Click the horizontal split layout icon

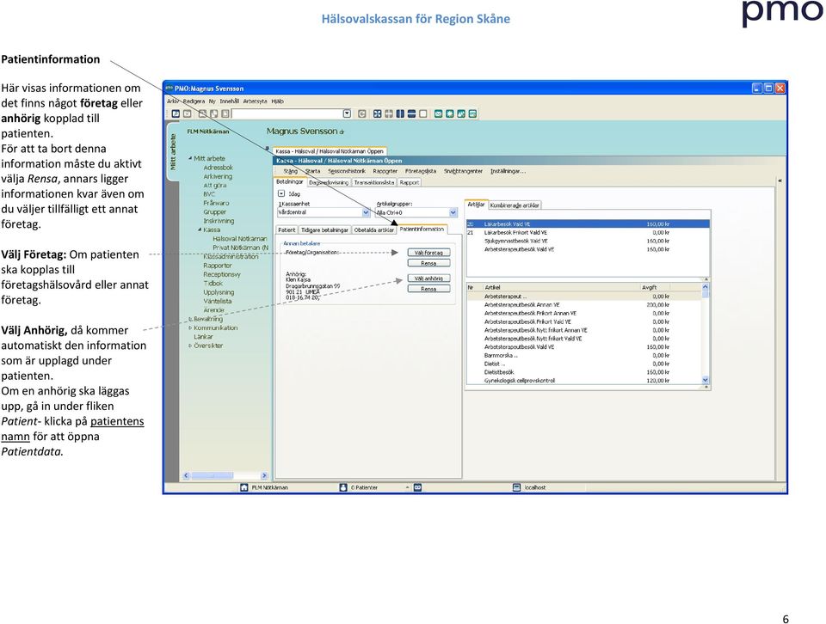pyautogui.click(x=412, y=113)
